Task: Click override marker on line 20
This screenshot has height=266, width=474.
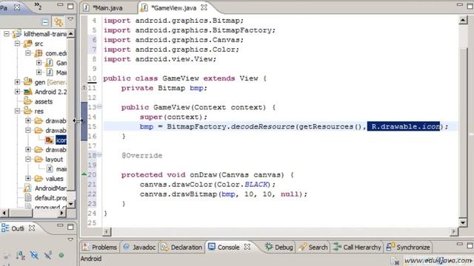Action: click(84, 174)
